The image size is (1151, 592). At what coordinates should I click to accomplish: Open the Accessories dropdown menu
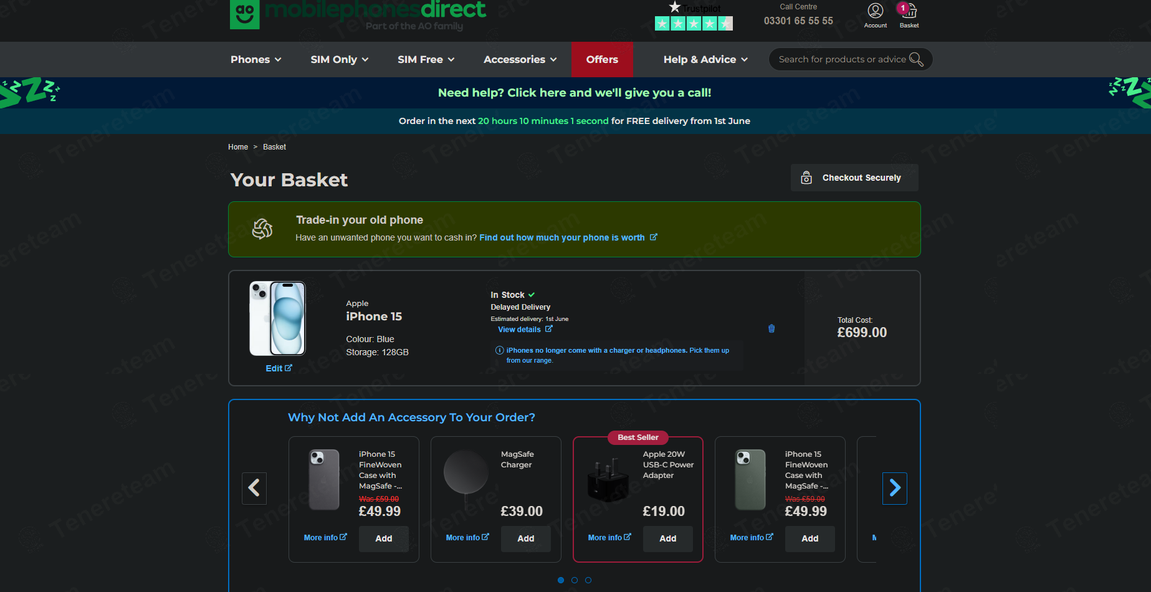pos(520,59)
